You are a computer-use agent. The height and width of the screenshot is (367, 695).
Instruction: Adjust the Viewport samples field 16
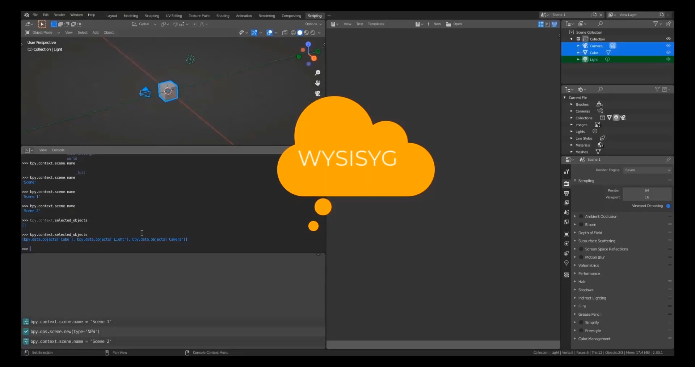(x=647, y=197)
